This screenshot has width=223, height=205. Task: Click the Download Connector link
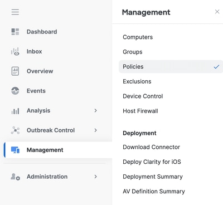[151, 147]
